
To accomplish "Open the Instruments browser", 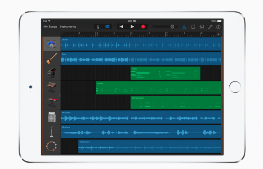I will (68, 27).
